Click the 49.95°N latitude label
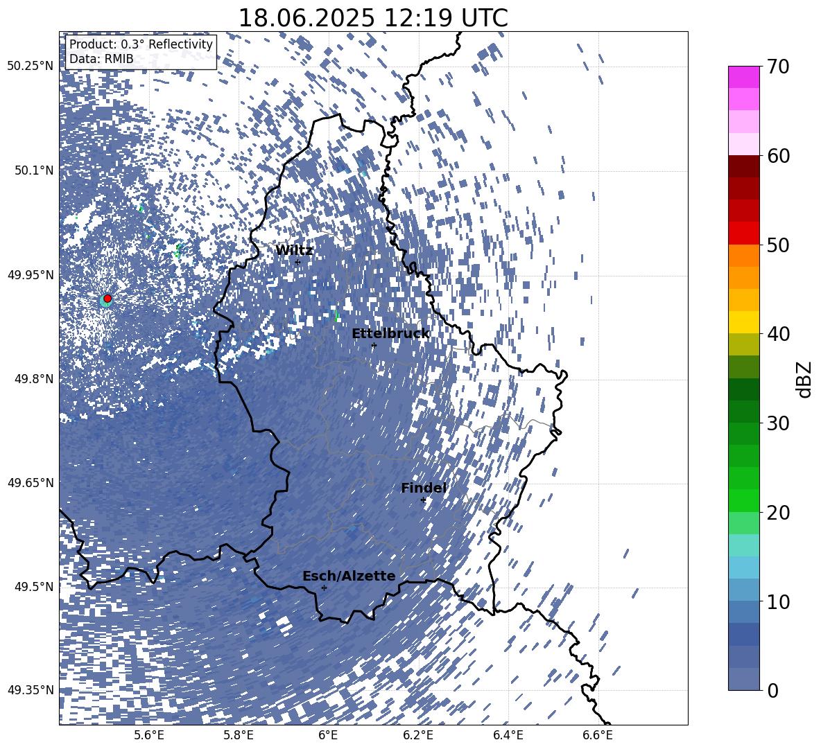Image resolution: width=821 pixels, height=749 pixels. 31,274
